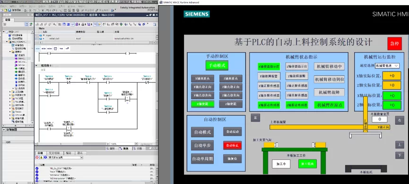The image size is (409, 184).
Task: Collapse the 详细视图 details pane
Action: (x=3, y=130)
